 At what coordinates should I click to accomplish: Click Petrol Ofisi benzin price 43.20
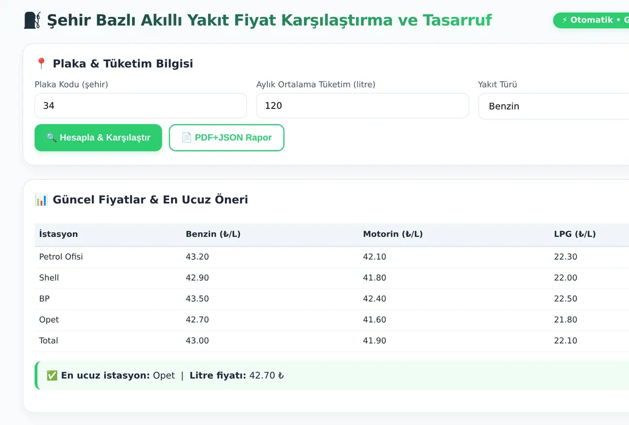click(197, 257)
